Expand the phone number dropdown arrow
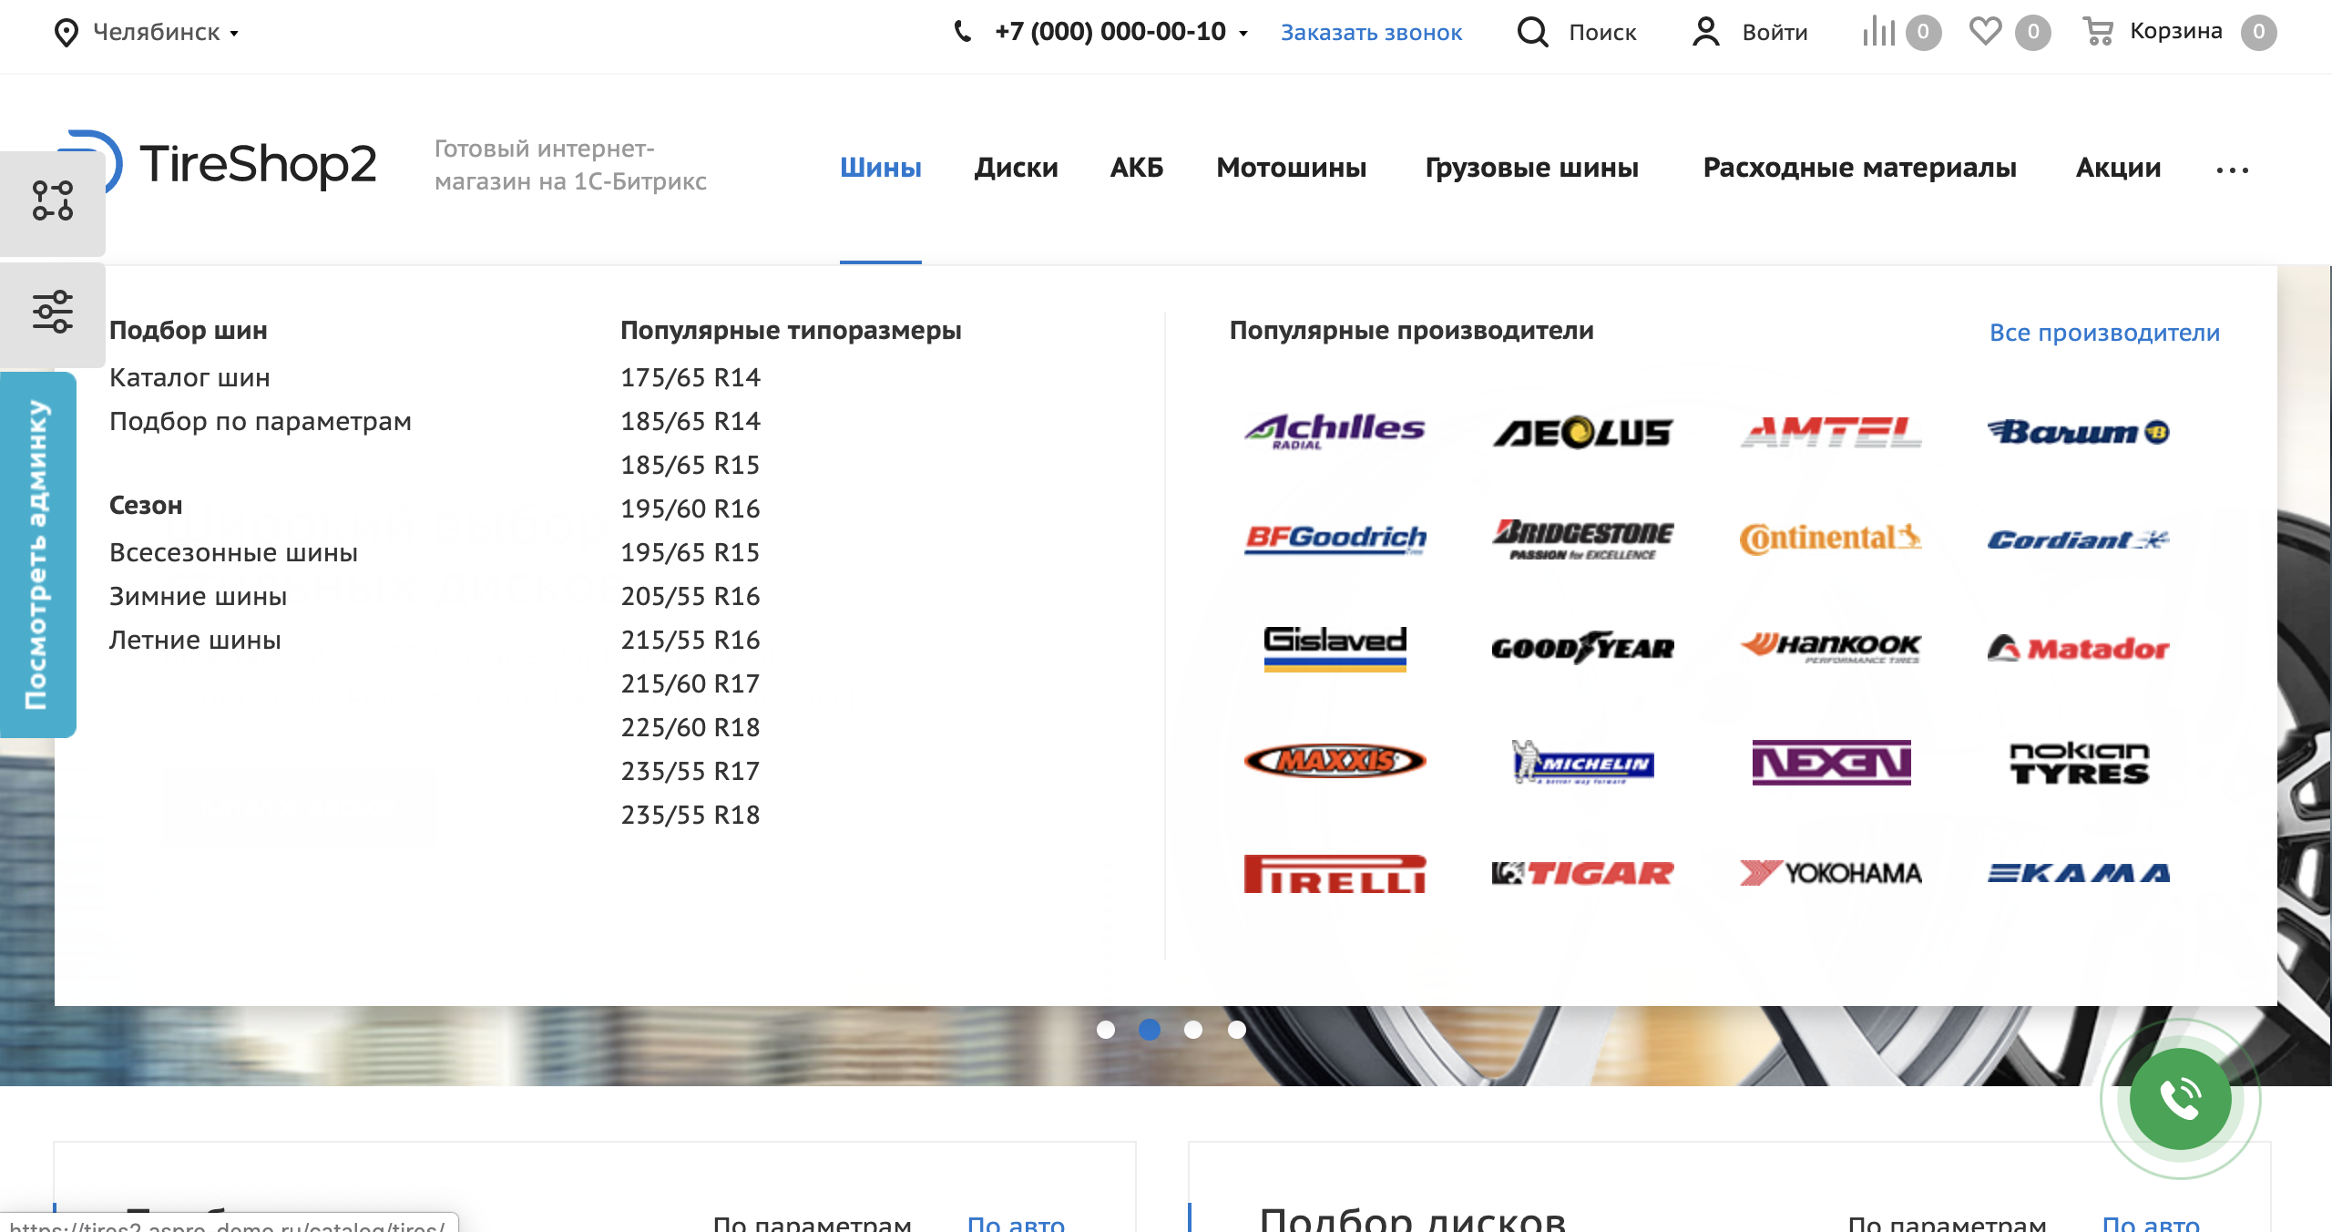The height and width of the screenshot is (1232, 2332). coord(1243,34)
